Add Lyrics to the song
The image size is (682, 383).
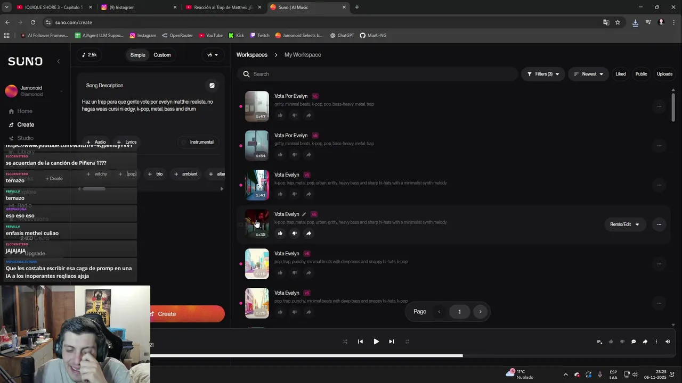click(126, 142)
